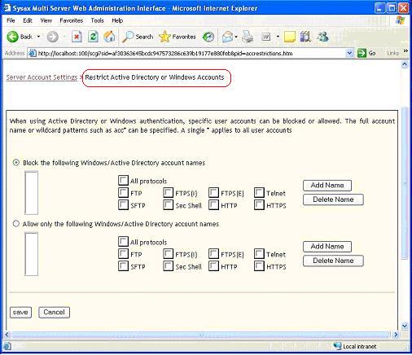Click the page icon in address bar

tap(33, 53)
